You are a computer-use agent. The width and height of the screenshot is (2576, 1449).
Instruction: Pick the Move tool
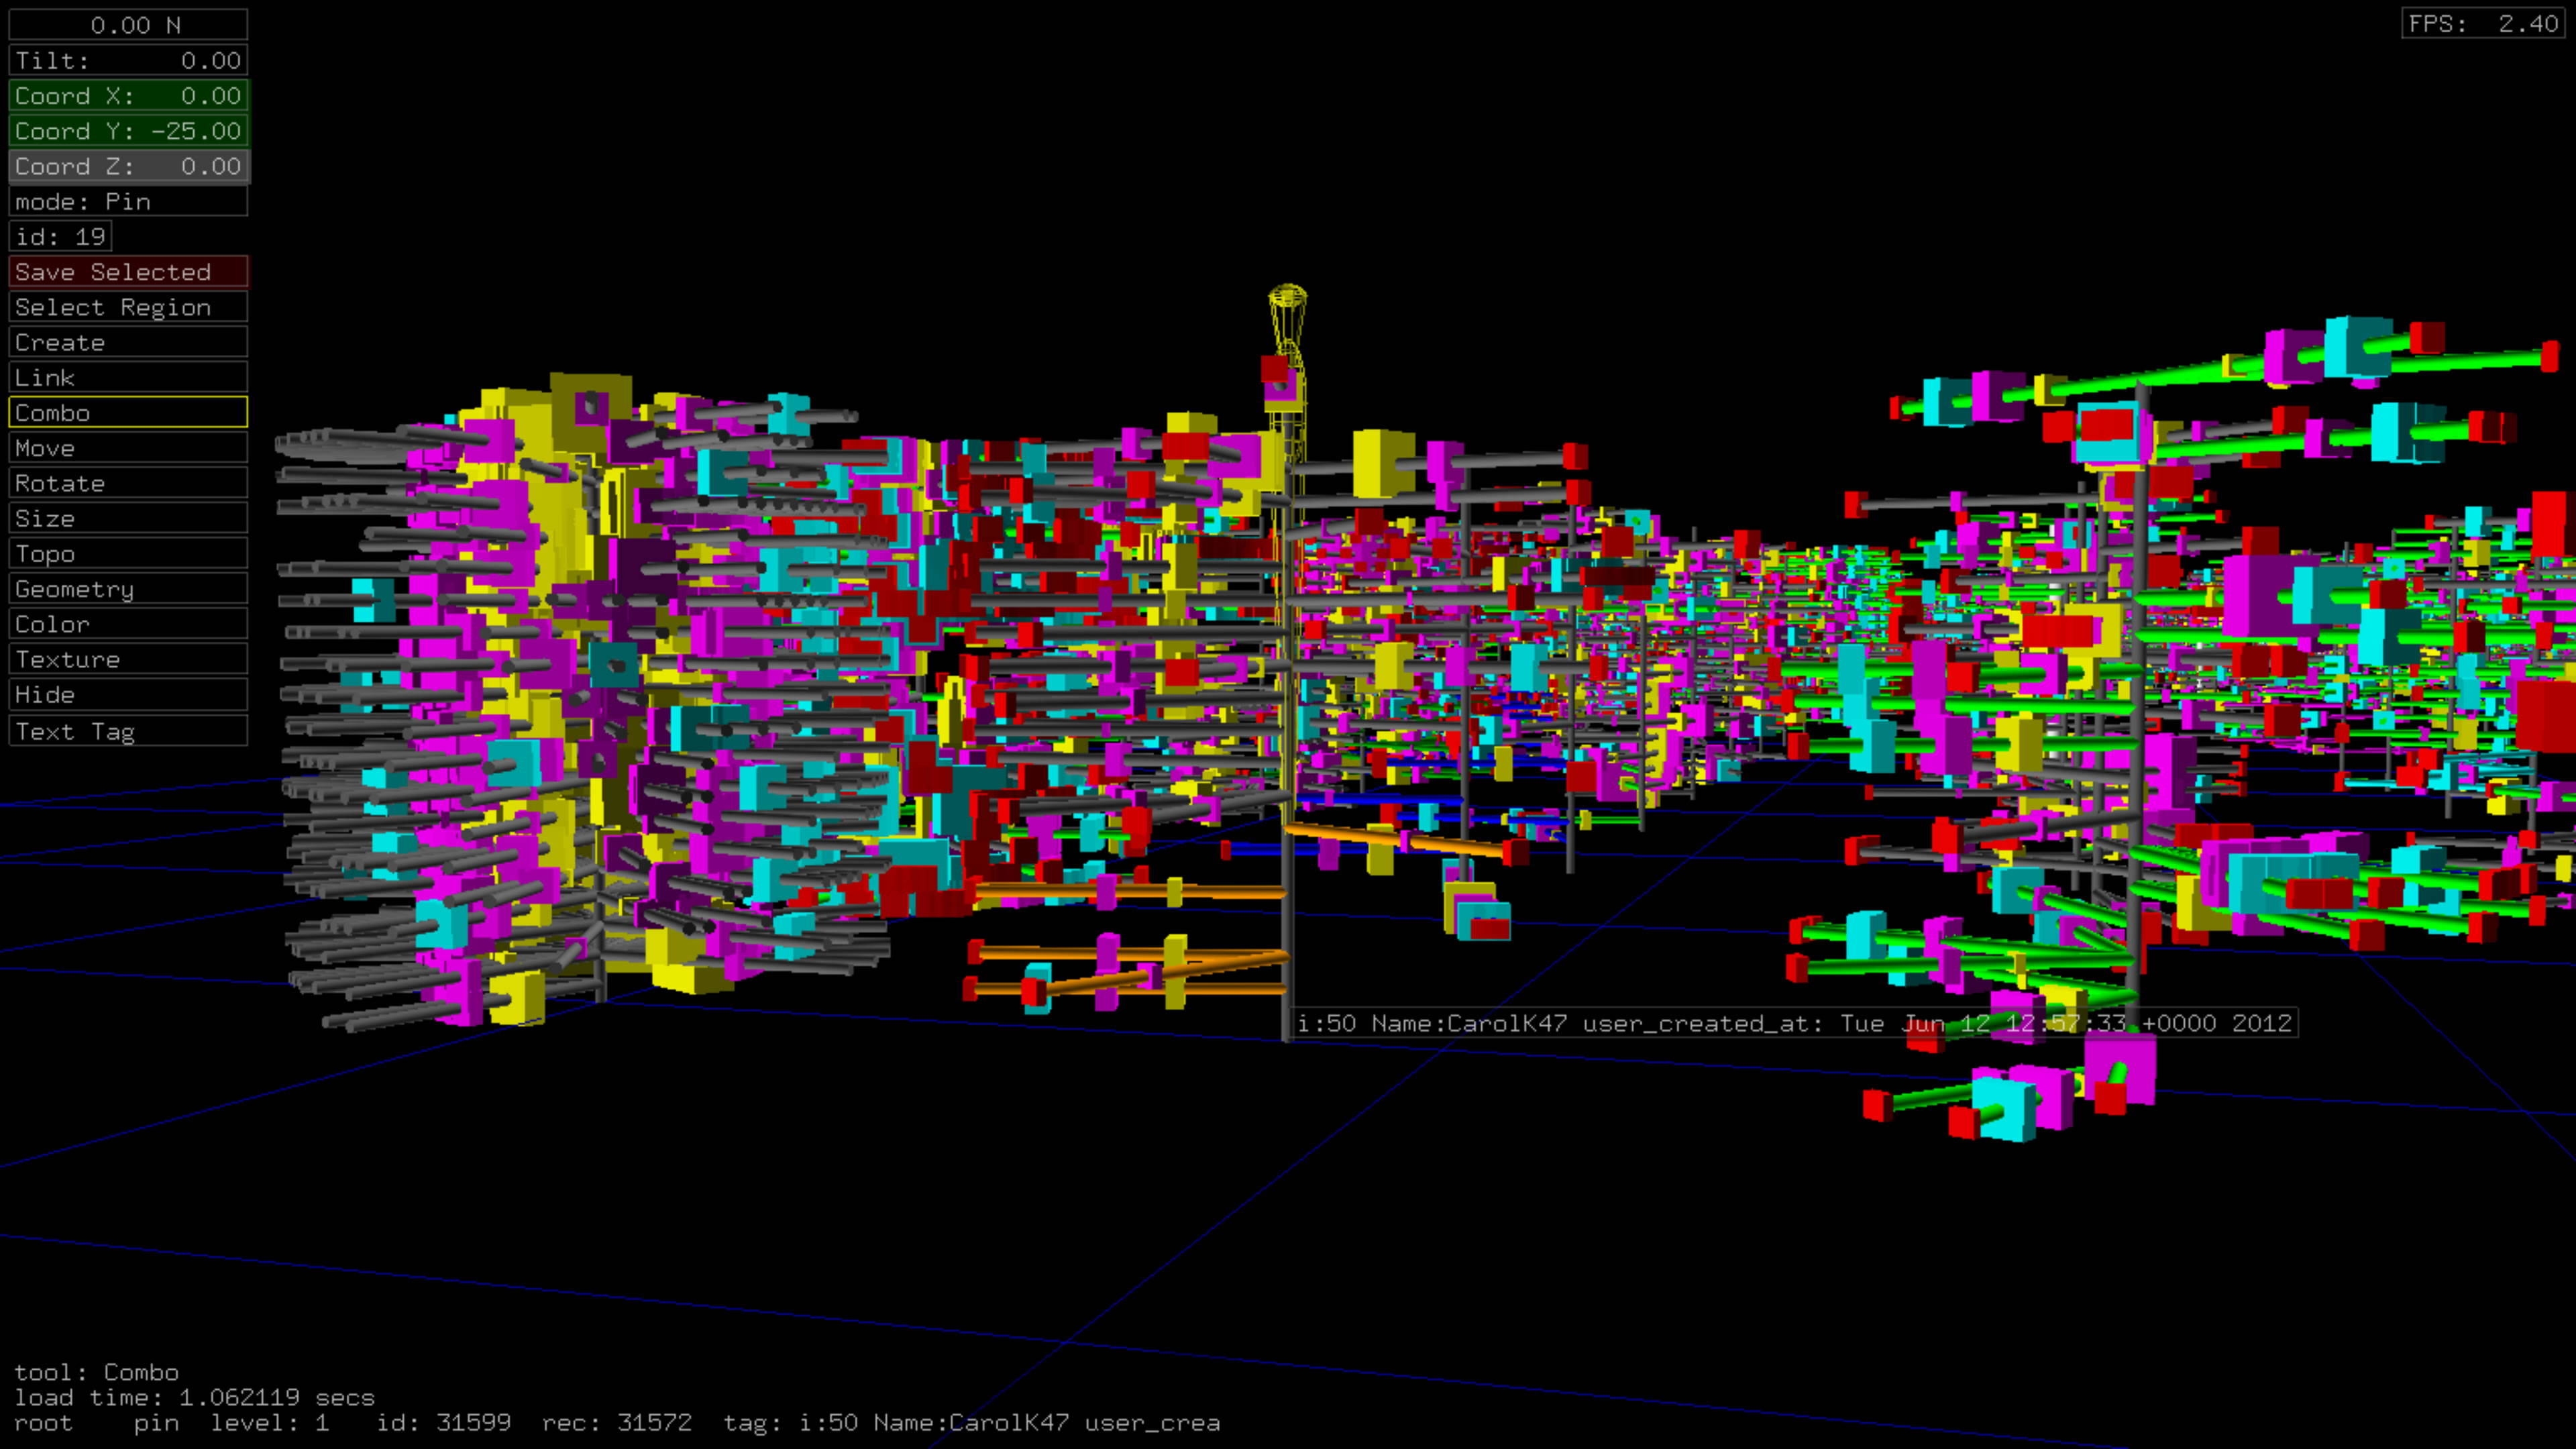coord(128,448)
